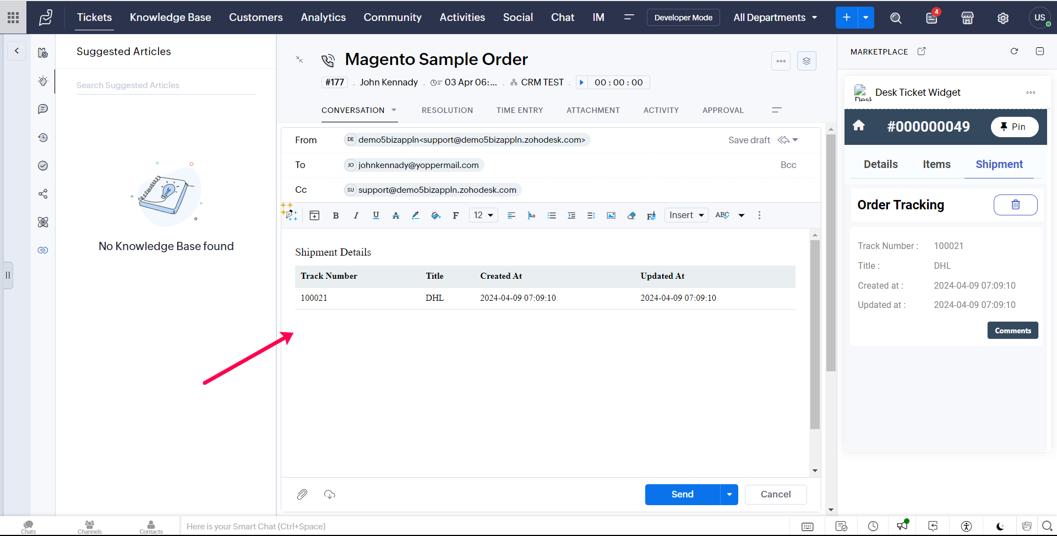This screenshot has width=1057, height=536.
Task: Click the Bold formatting icon
Action: 336,215
